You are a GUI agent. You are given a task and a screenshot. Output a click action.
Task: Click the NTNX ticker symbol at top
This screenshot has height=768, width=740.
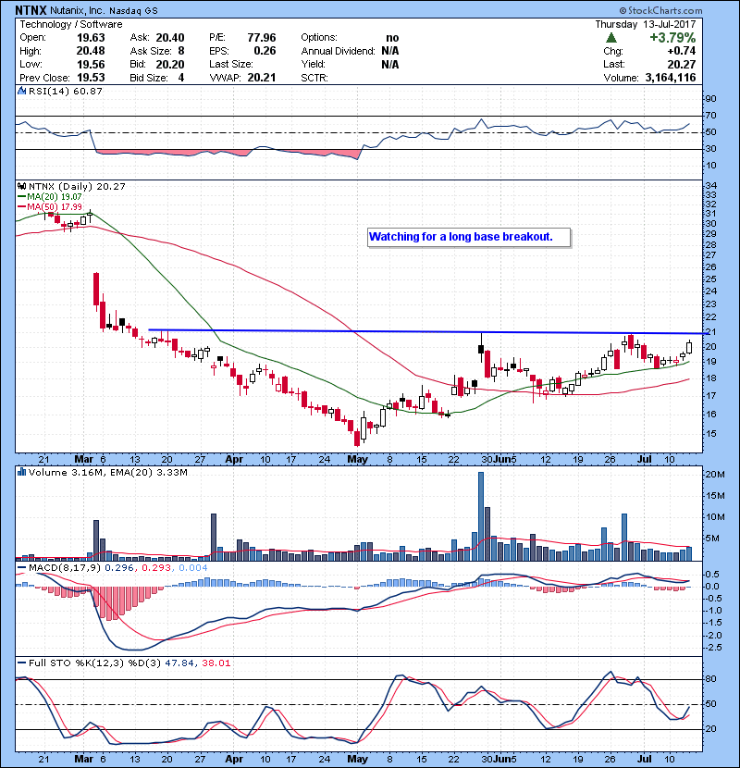point(31,10)
